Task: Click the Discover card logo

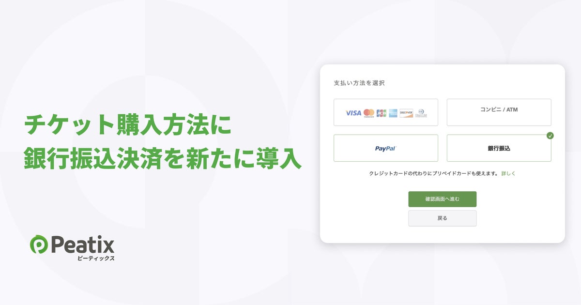Action: 406,113
